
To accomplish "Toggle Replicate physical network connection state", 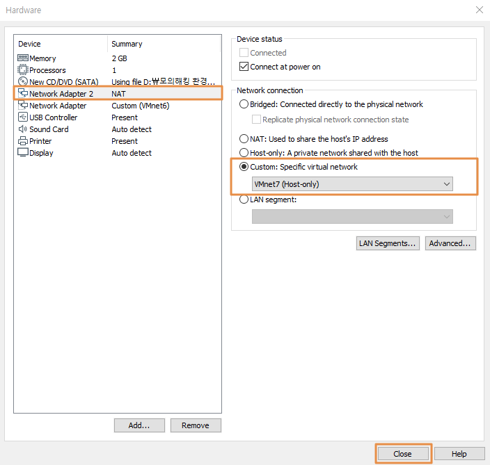I will point(256,120).
